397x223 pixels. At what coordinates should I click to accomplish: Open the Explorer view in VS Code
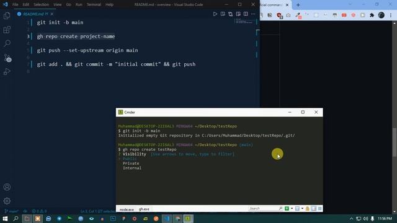(x=7, y=15)
